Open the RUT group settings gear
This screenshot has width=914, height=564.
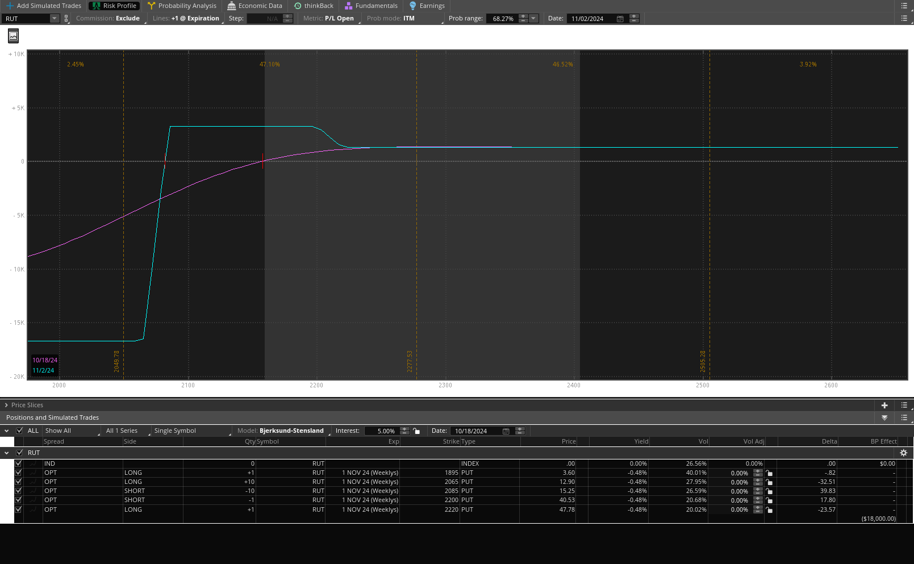(x=903, y=453)
